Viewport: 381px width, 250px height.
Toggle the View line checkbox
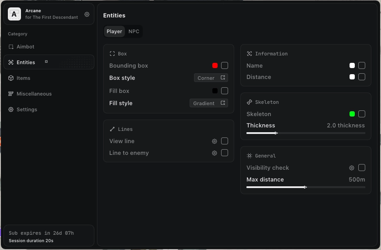225,141
